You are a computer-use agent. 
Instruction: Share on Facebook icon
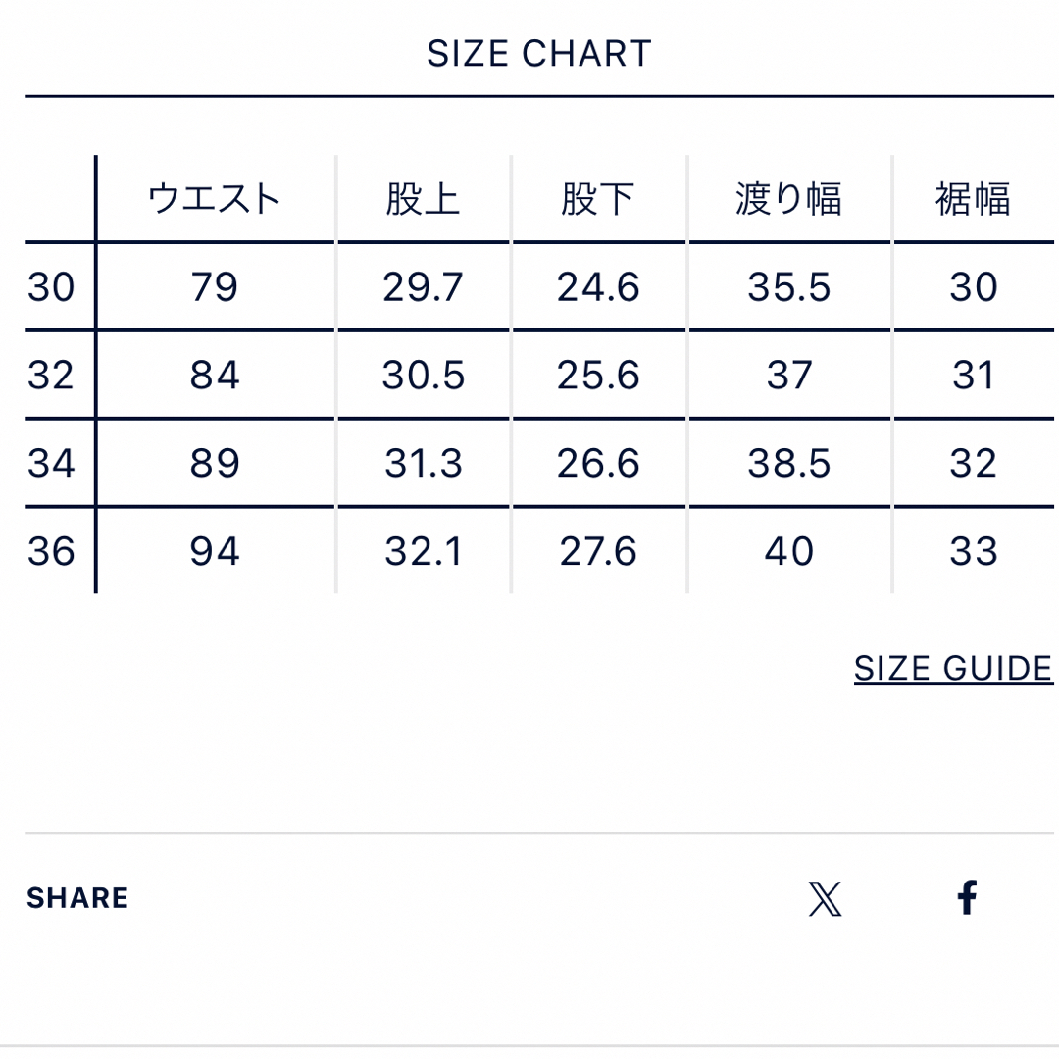967,897
